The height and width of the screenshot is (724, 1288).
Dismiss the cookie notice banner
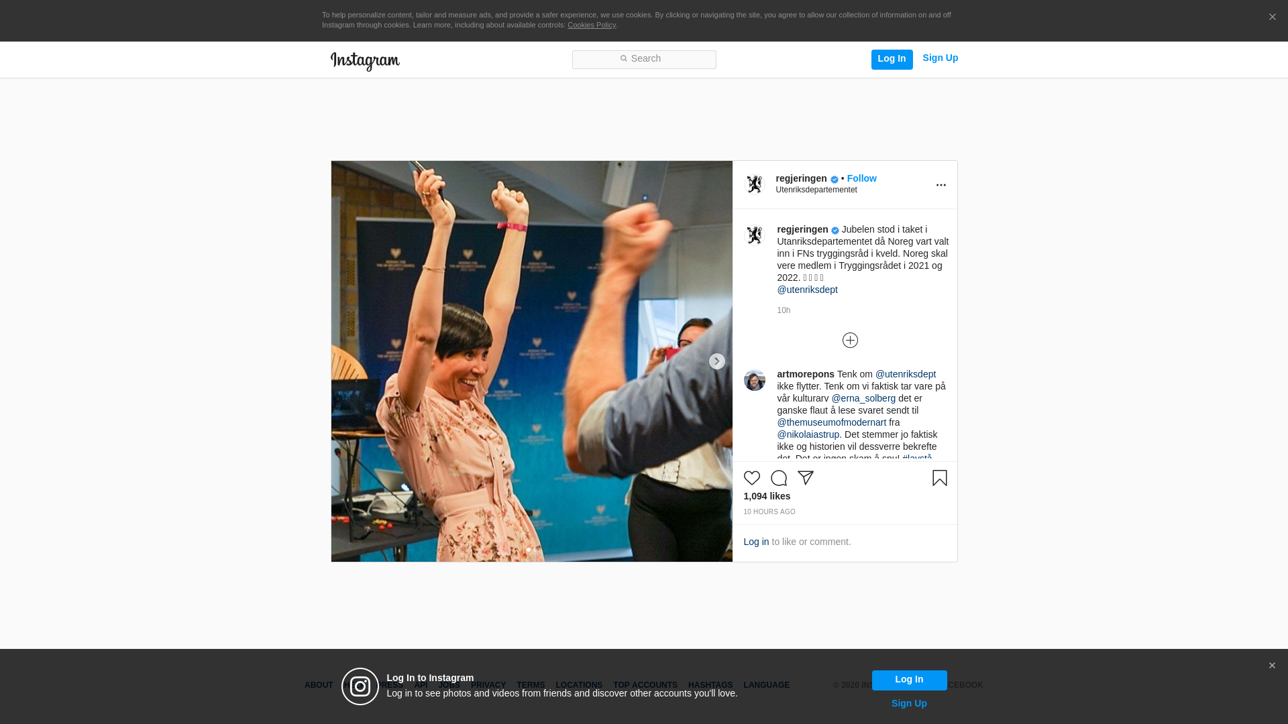coord(1272,17)
